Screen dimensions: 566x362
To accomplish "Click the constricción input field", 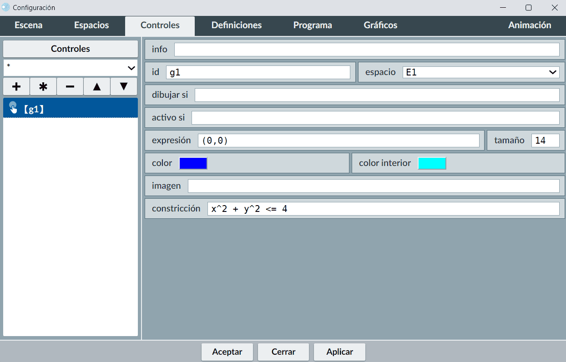I will point(383,209).
